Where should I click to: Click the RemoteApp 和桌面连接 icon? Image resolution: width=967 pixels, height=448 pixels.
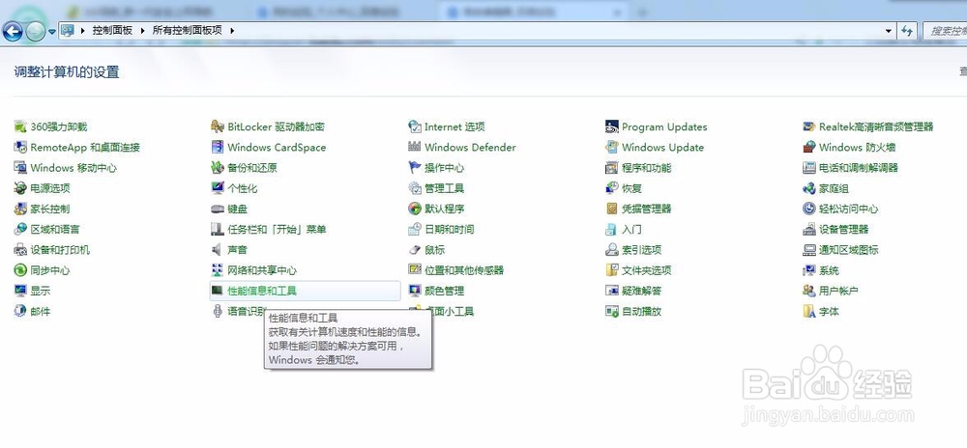tap(20, 147)
